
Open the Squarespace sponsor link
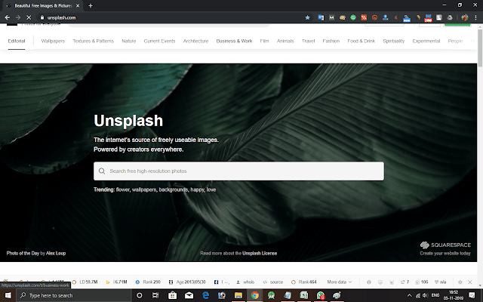[445, 248]
